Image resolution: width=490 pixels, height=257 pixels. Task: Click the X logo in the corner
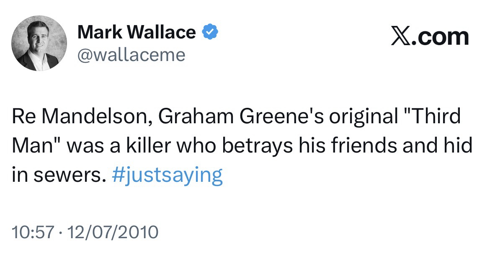pyautogui.click(x=402, y=37)
